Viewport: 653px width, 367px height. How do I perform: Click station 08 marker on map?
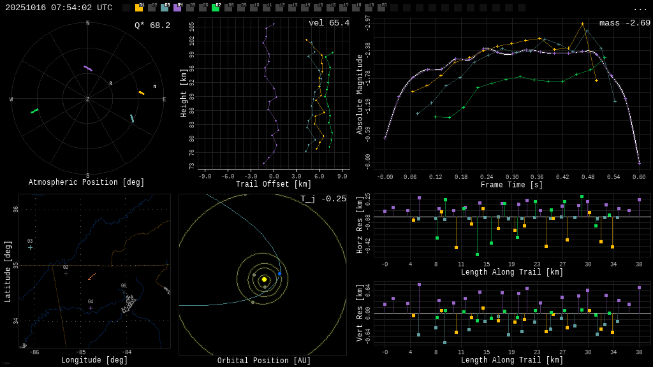[124, 292]
